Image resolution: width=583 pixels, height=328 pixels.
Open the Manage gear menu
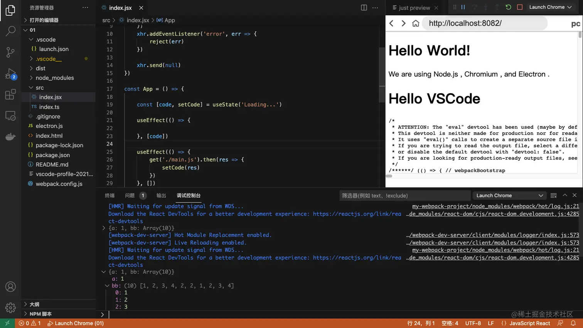(x=10, y=308)
